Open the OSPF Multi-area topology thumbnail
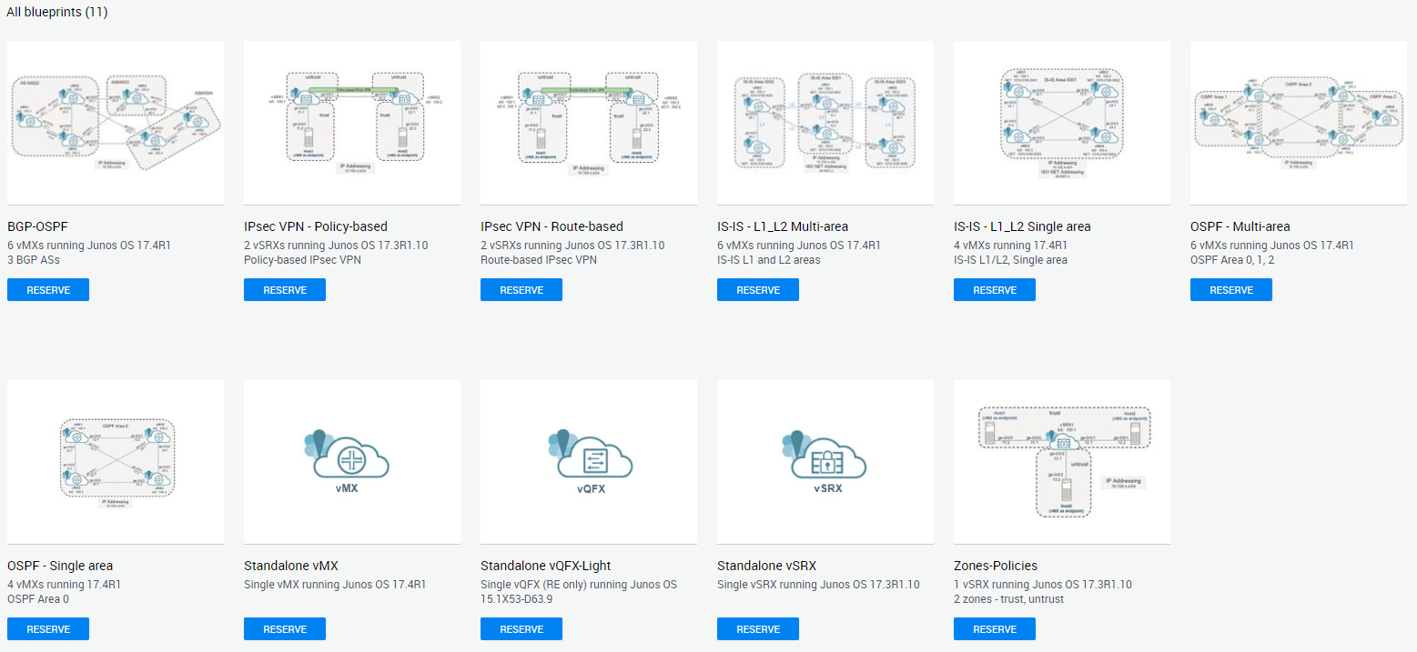Image resolution: width=1417 pixels, height=652 pixels. [x=1299, y=123]
